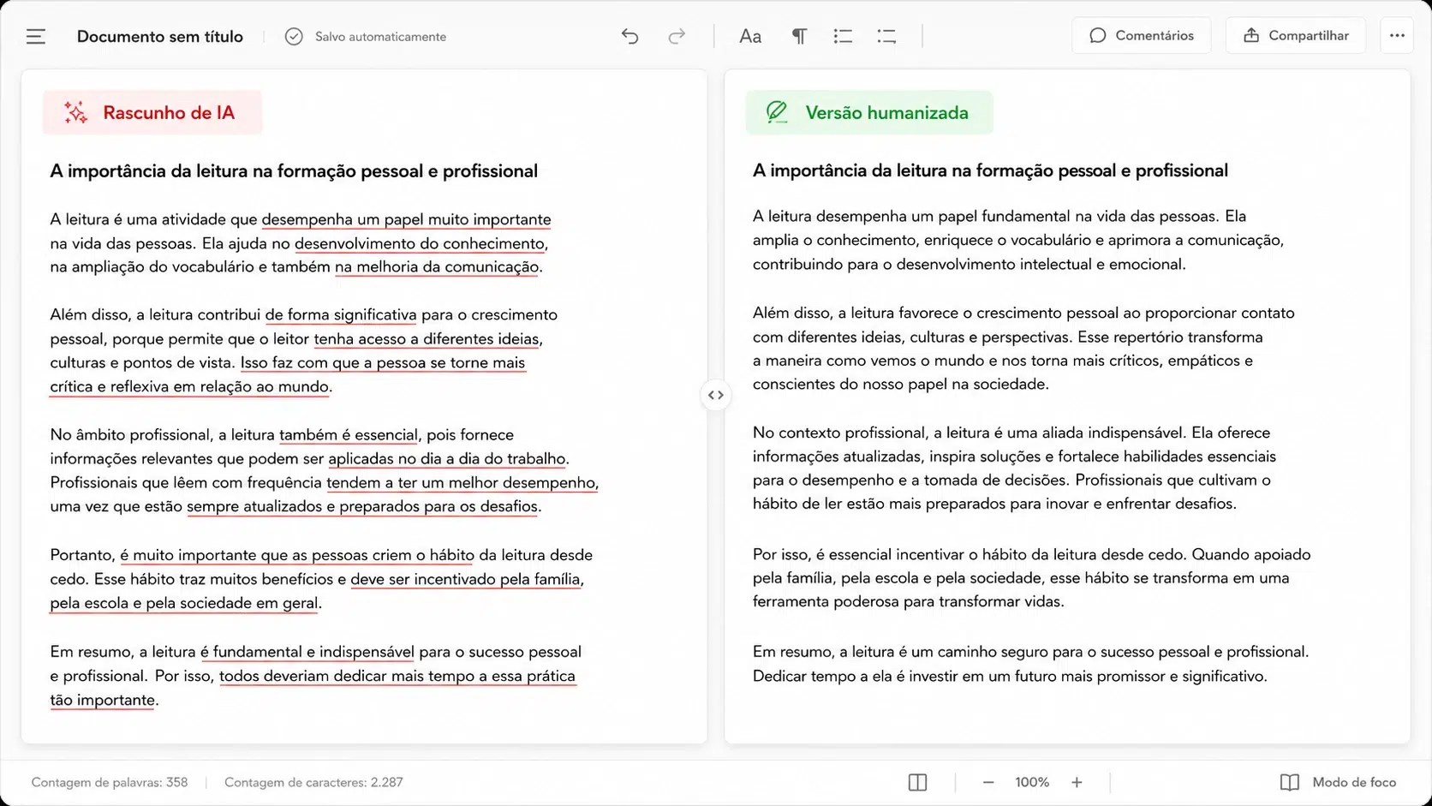The image size is (1432, 806).
Task: Click the sparkle icon in Rascunho de IA
Action: click(75, 112)
